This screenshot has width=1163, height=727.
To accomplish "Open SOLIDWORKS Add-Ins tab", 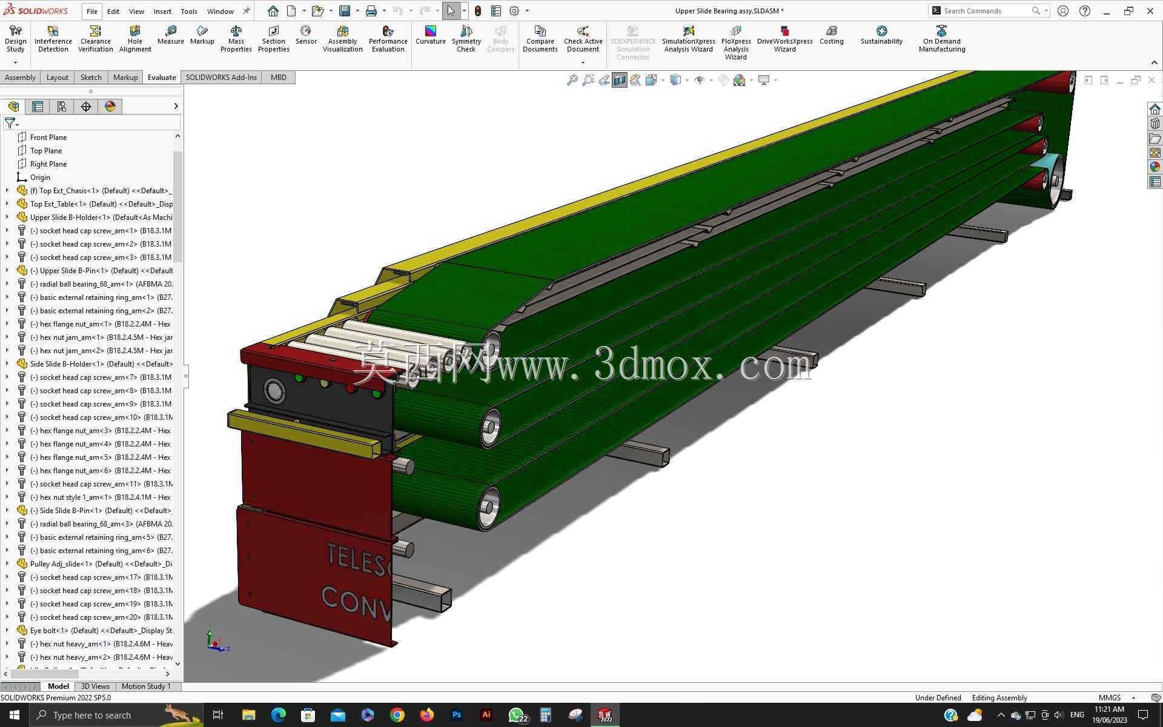I will pyautogui.click(x=221, y=77).
